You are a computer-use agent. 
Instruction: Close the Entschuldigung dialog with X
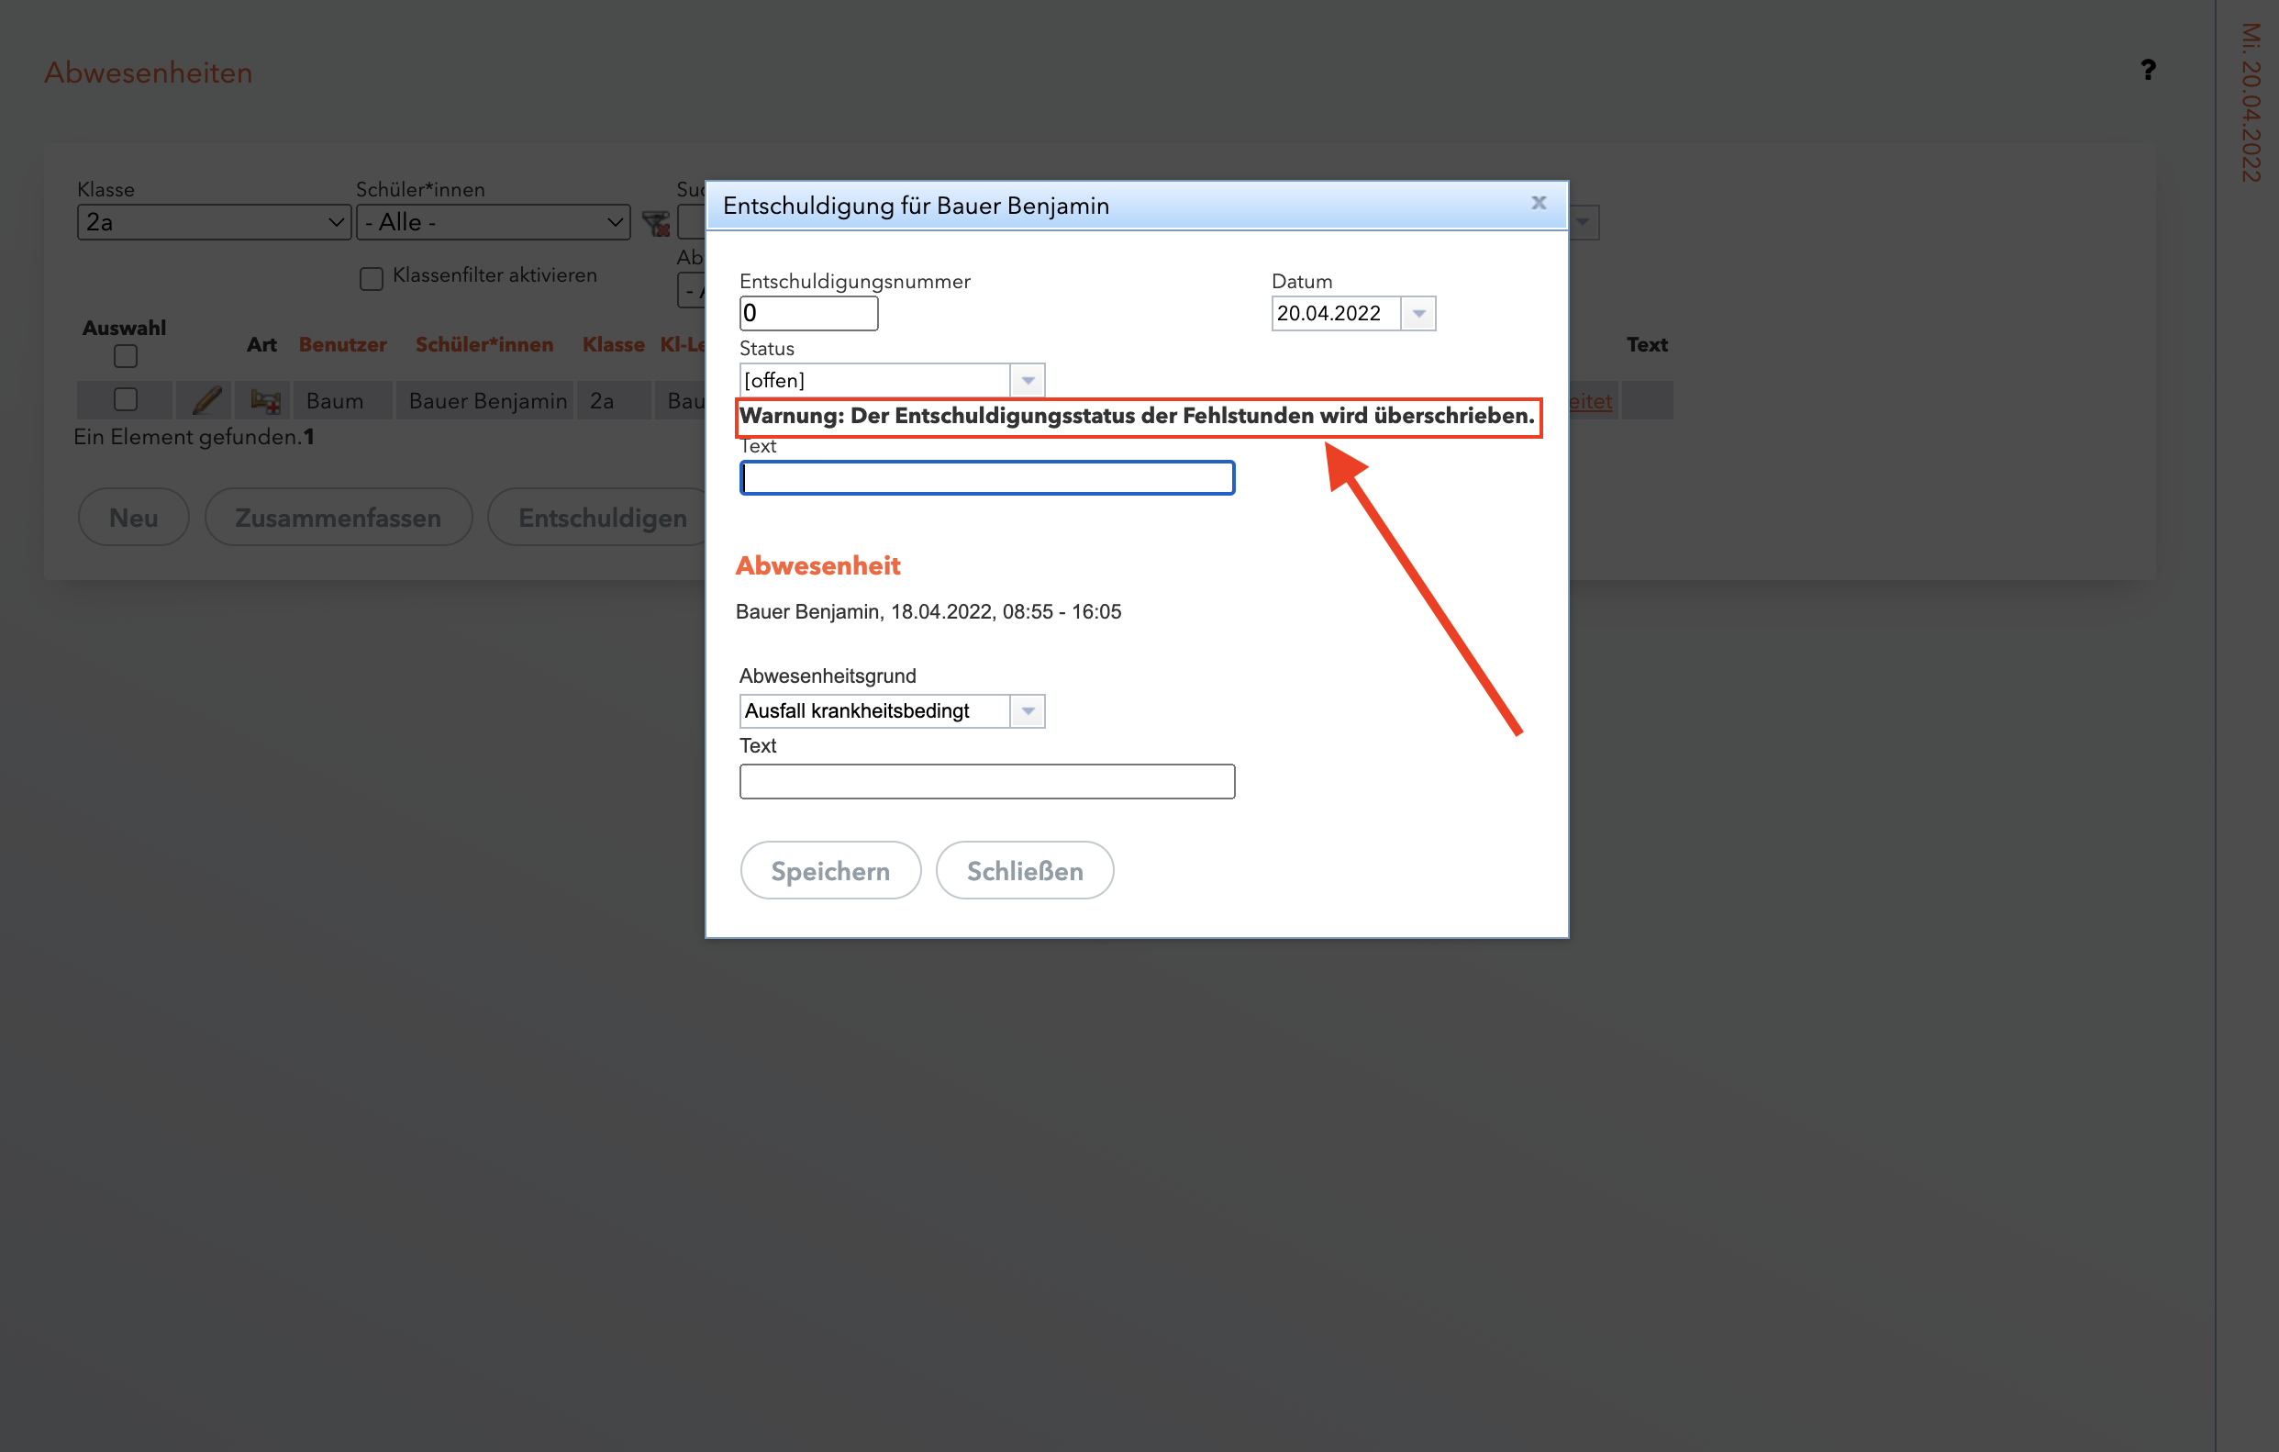pyautogui.click(x=1538, y=204)
